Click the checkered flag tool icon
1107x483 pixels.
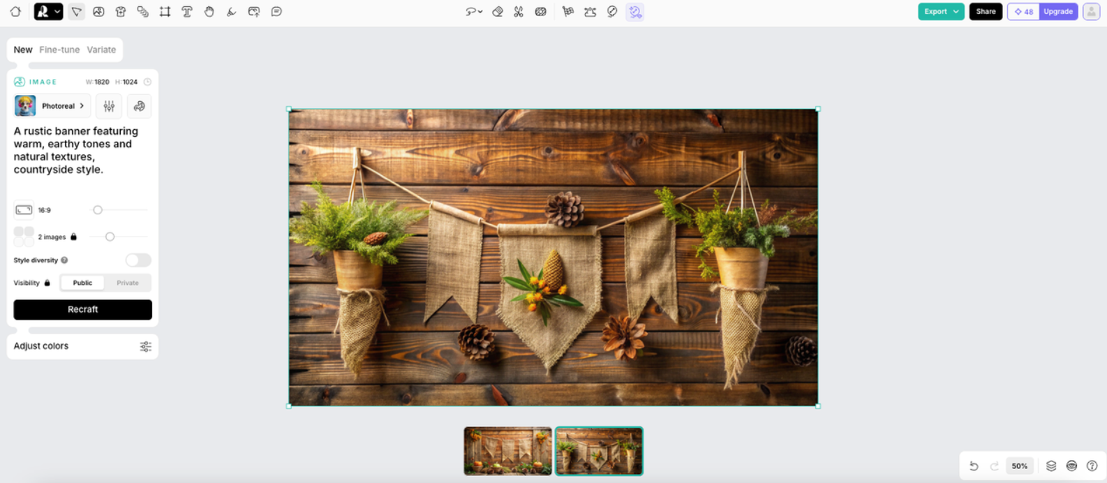[568, 11]
